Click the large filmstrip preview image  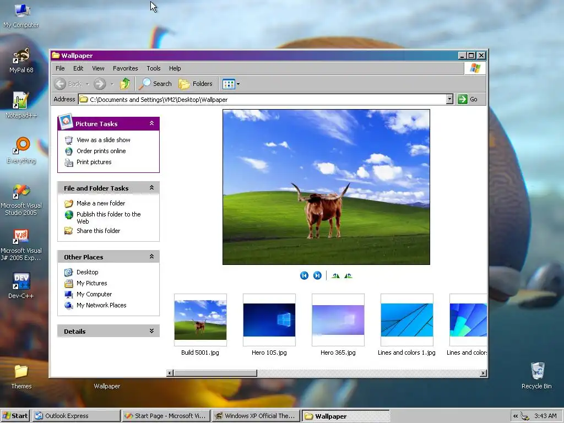coord(326,187)
